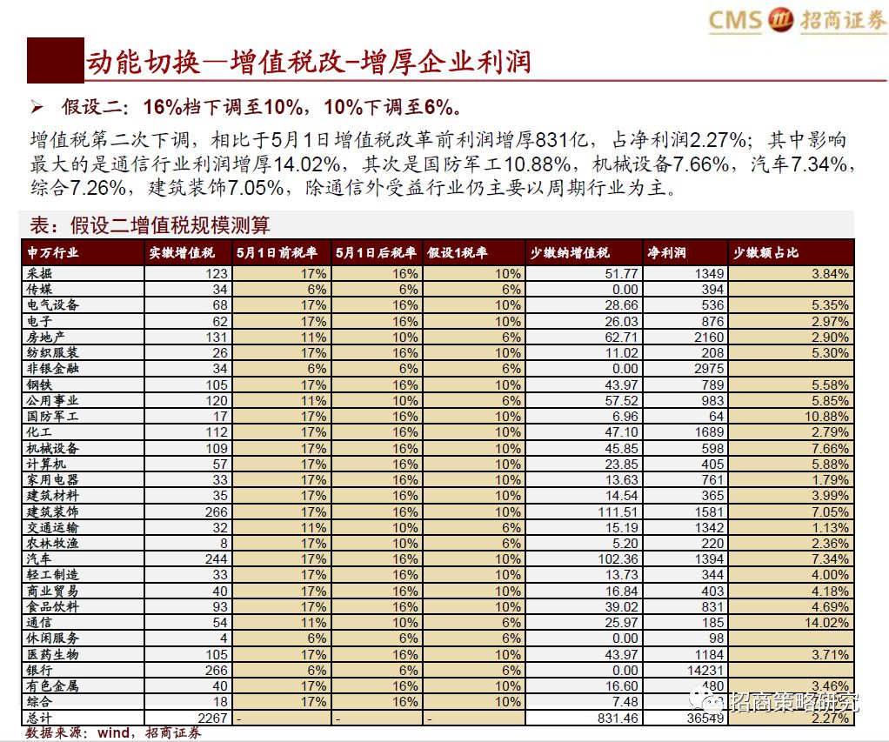Click the 综合 row label
The height and width of the screenshot is (742, 889).
39,702
